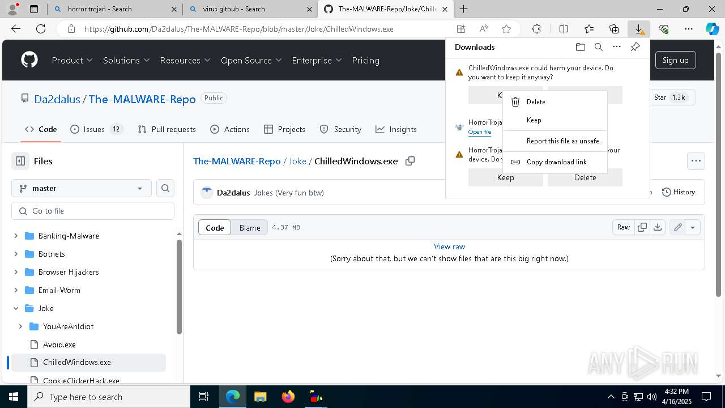
Task: Expand Product menu in GitHub header
Action: coord(72,60)
